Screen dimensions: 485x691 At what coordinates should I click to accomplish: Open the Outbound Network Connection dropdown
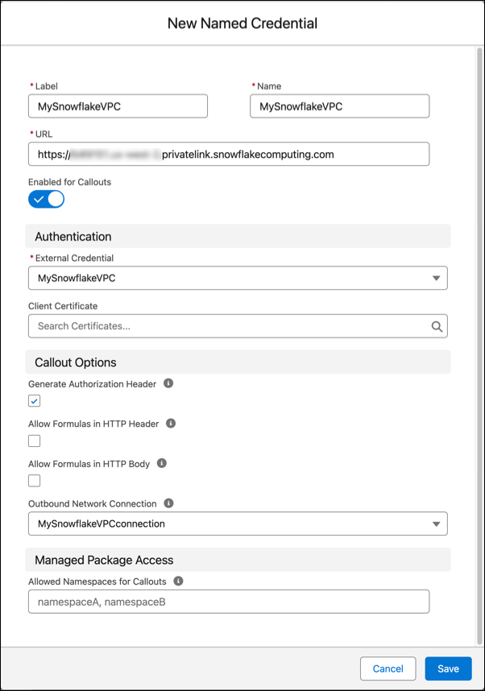tap(238, 523)
